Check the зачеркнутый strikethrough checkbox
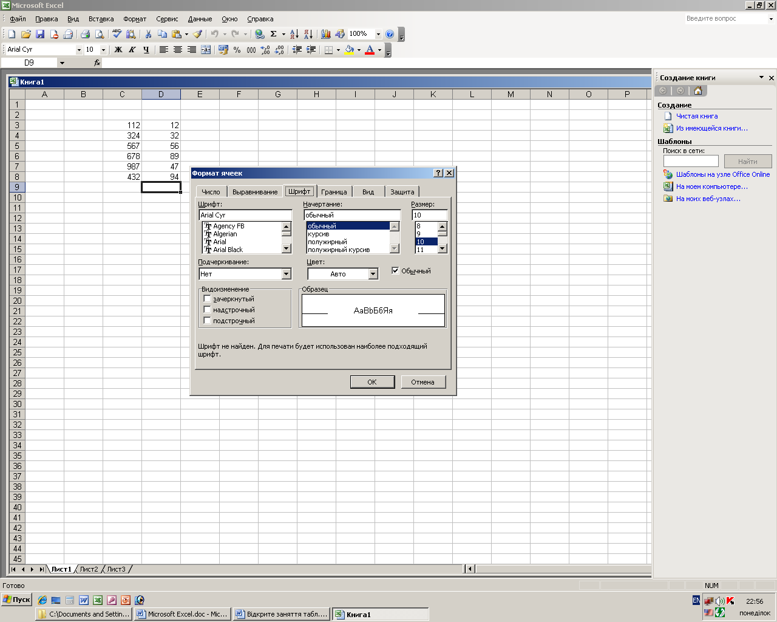This screenshot has height=622, width=777. click(207, 299)
